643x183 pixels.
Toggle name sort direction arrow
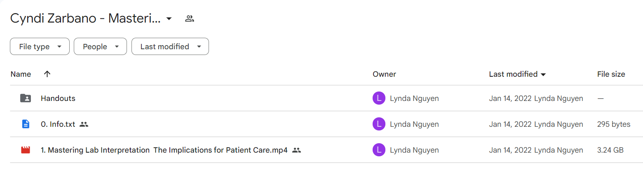[47, 74]
